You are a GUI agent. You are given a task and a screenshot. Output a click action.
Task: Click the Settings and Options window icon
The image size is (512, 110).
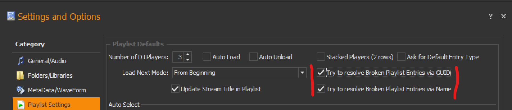(11, 16)
